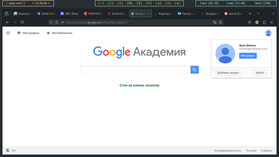Focus the Scholar search input field
Viewport: 279px width, 157px height.
click(135, 70)
